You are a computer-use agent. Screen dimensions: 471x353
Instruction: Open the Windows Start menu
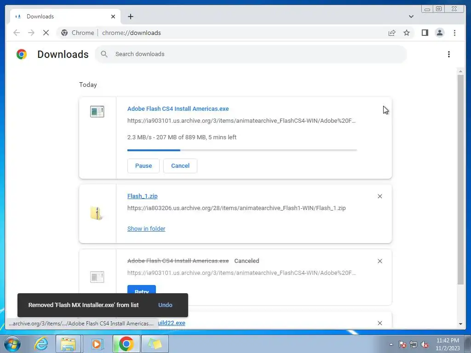[12, 344]
